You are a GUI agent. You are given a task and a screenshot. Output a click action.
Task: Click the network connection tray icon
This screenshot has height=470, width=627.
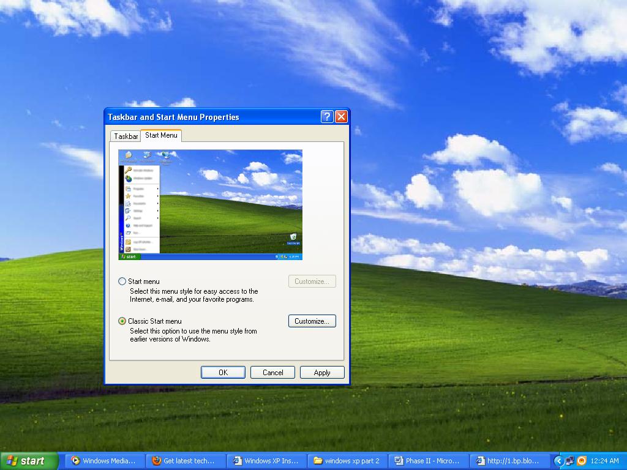(x=569, y=461)
